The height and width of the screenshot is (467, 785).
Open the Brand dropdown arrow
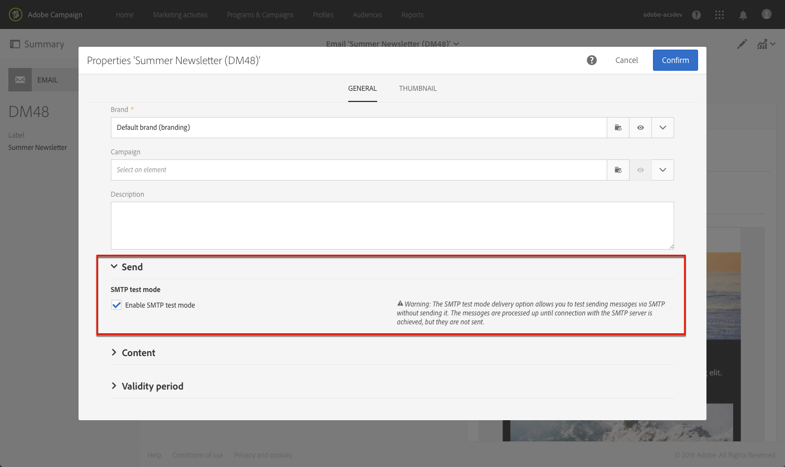click(662, 128)
